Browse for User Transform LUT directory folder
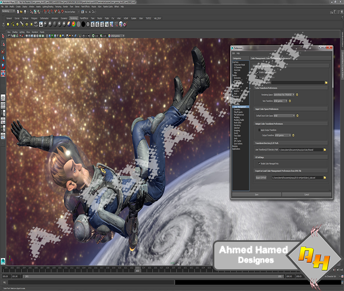This screenshot has width=344, height=291. coord(325,150)
